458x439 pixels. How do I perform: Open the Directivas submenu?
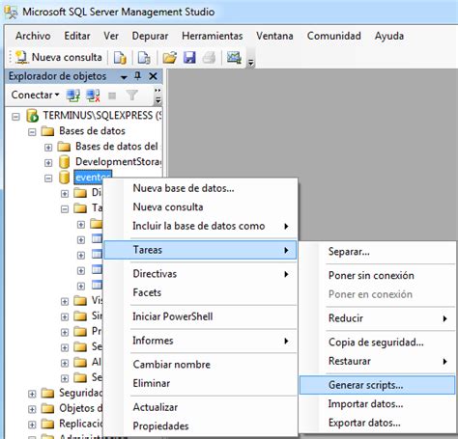click(x=200, y=274)
